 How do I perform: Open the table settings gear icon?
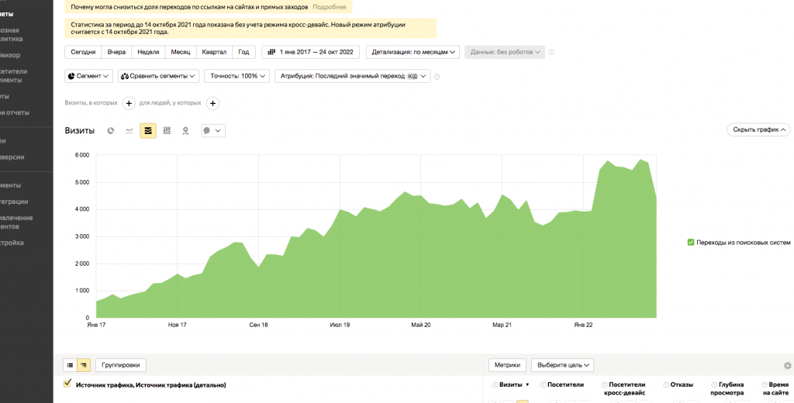787,365
